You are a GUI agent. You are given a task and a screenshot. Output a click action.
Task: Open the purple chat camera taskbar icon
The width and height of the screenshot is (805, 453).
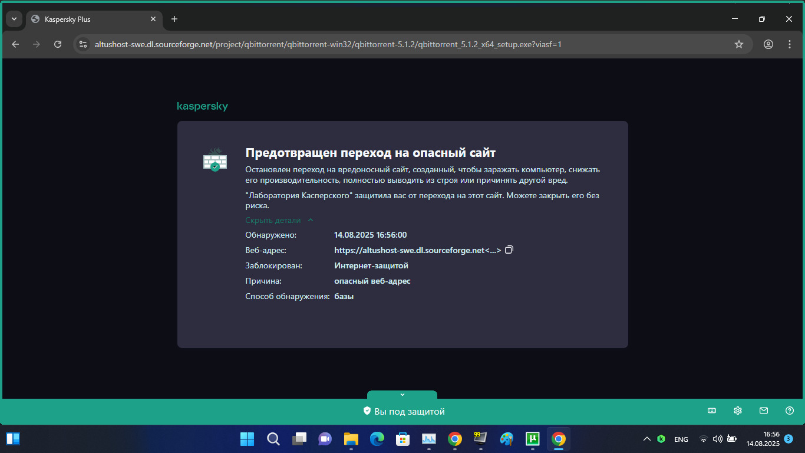click(x=325, y=439)
